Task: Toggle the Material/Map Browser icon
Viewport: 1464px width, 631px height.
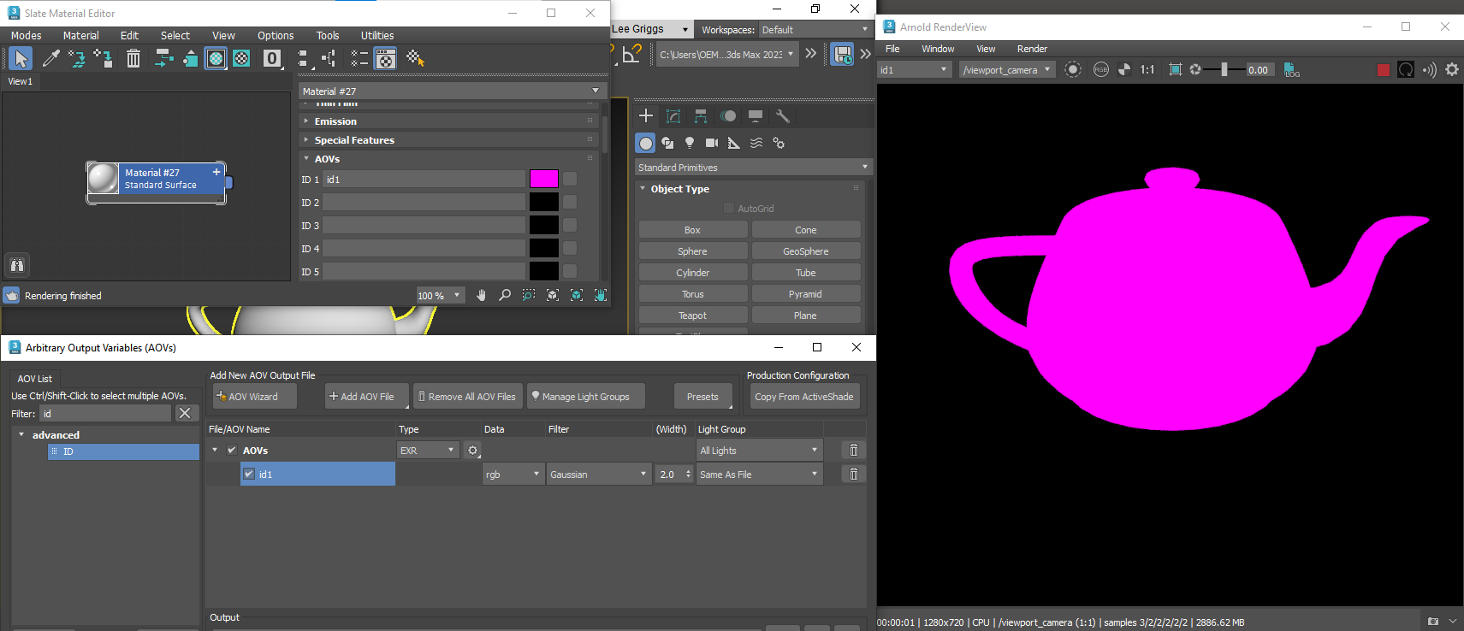Action: 359,58
